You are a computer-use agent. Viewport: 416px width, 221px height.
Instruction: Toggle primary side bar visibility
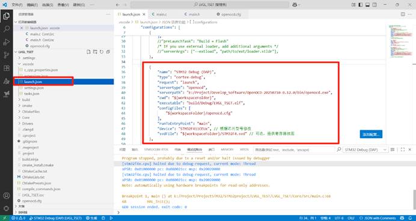361,5
